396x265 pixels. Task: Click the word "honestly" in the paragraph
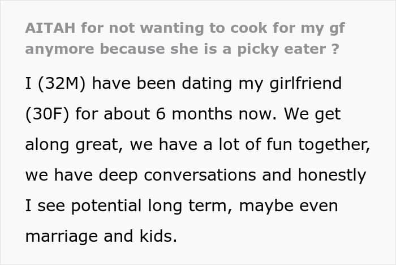click(332, 176)
